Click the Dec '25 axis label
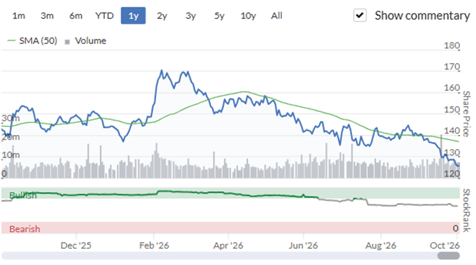This screenshot has width=476, height=265. [x=76, y=246]
